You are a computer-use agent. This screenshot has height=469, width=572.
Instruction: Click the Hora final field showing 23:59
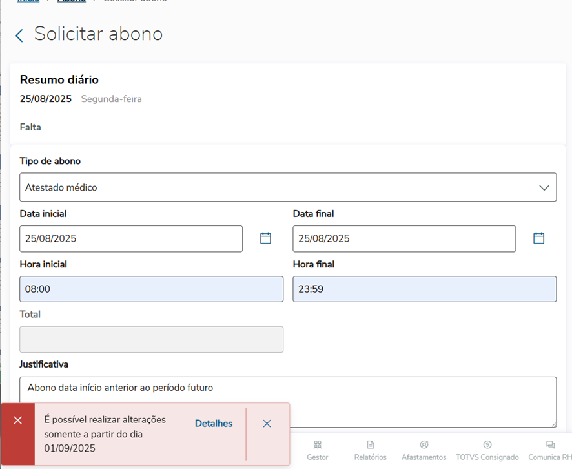point(424,289)
